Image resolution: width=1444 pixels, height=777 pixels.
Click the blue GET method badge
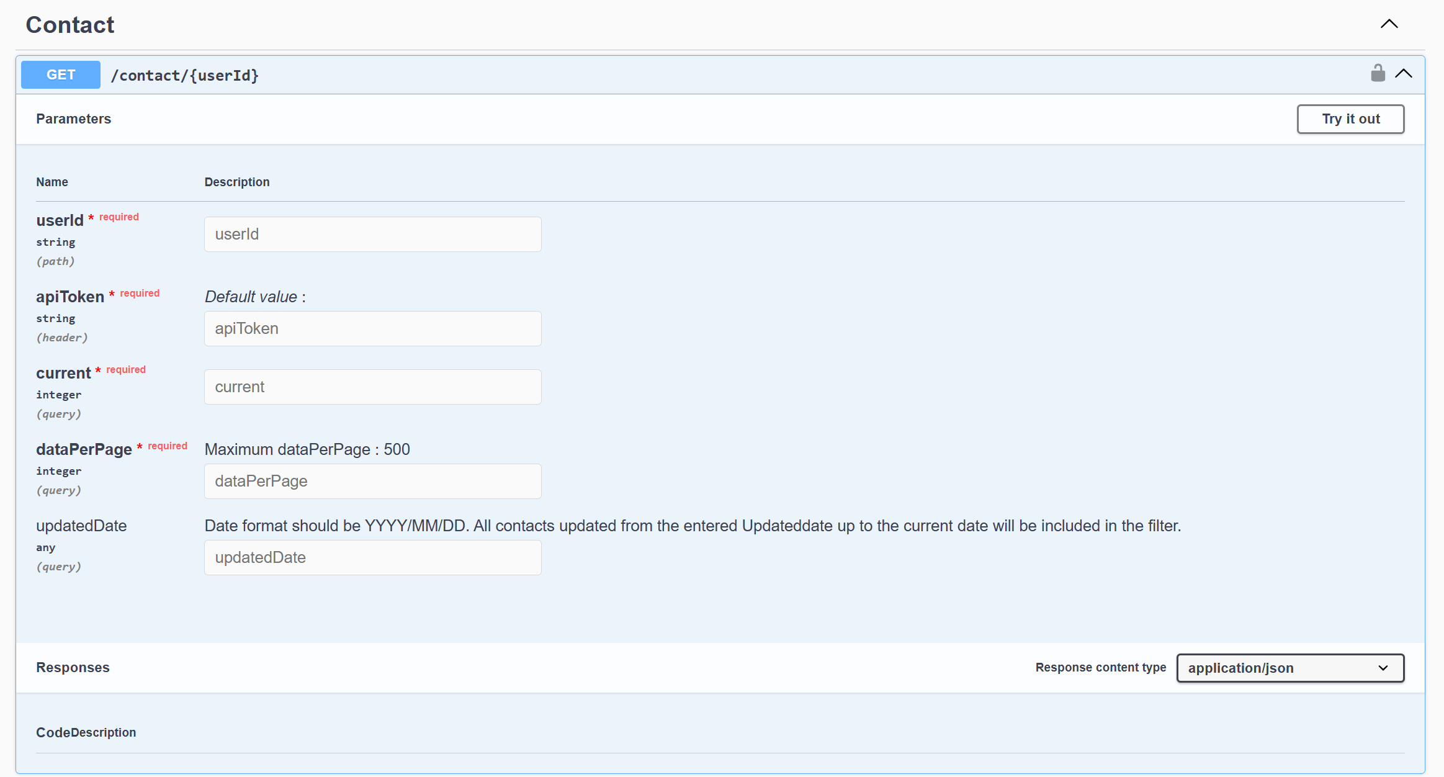click(x=61, y=74)
